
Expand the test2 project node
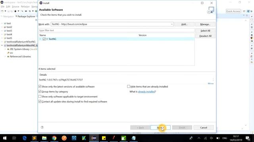[2, 27]
